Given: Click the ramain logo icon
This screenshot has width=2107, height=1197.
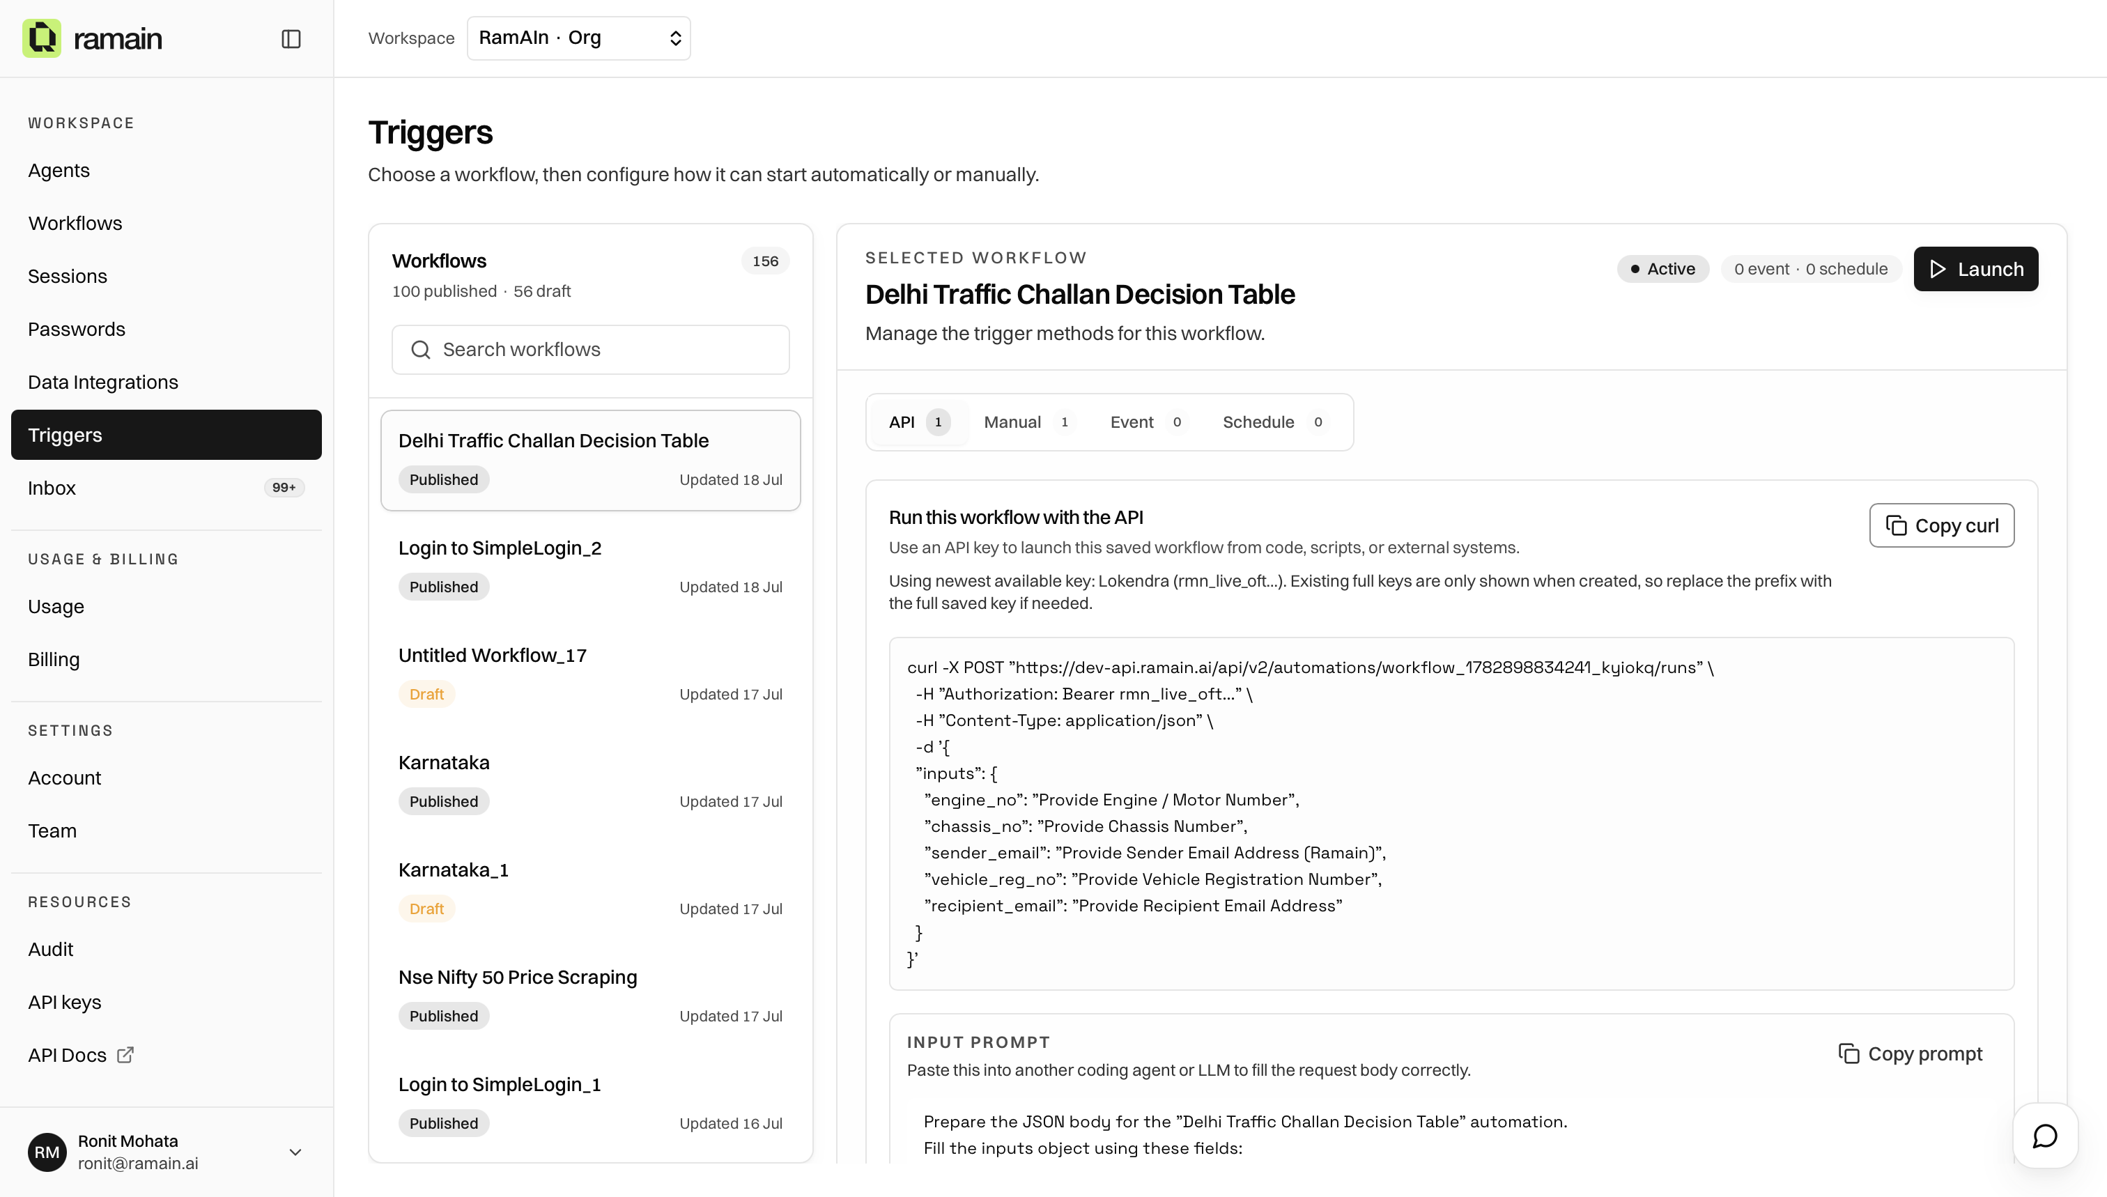Looking at the screenshot, I should pos(41,38).
